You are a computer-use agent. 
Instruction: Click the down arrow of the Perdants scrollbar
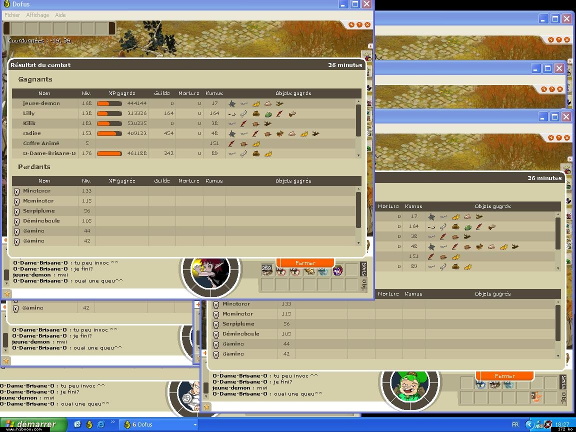358,243
